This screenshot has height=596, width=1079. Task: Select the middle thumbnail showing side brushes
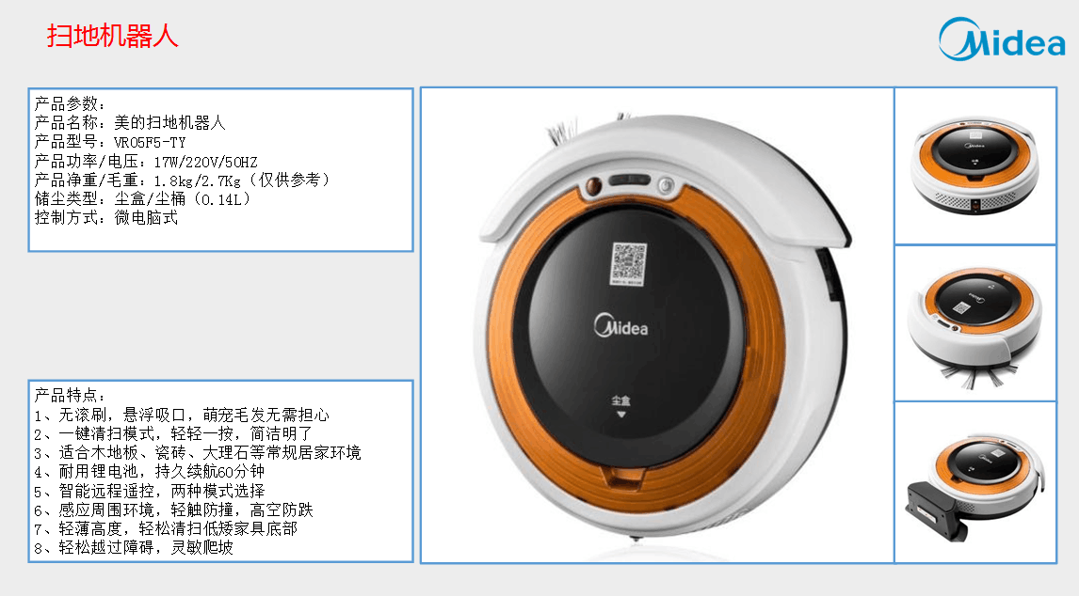[x=975, y=323]
